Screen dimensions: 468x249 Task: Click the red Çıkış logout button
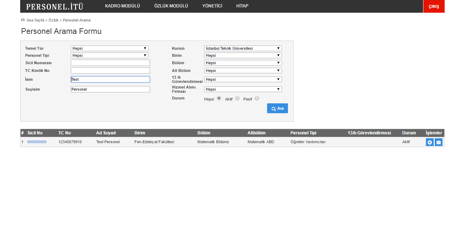pyautogui.click(x=434, y=6)
